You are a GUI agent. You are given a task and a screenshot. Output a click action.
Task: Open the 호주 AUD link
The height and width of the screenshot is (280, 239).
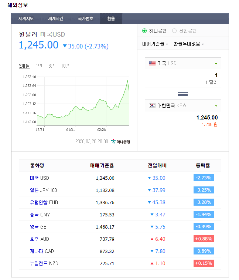[x=40, y=239]
